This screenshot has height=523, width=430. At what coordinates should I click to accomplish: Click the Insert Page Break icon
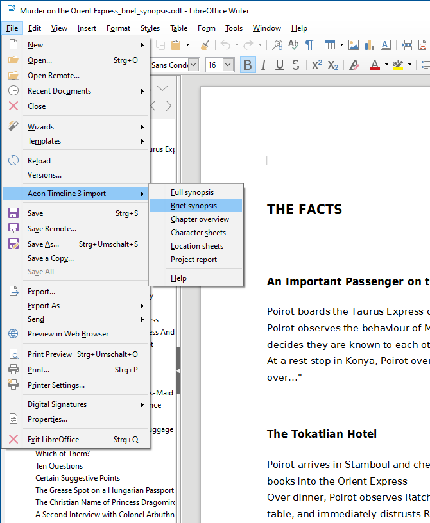(407, 45)
